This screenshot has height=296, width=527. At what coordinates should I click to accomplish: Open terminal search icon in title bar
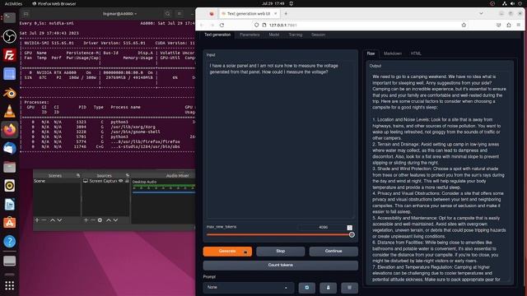(167, 14)
